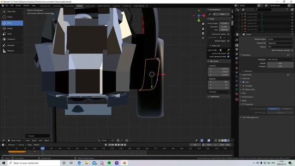
Task: Enable the Freestyle checkbox
Action: (243, 104)
